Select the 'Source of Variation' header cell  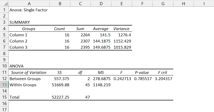tap(29, 72)
